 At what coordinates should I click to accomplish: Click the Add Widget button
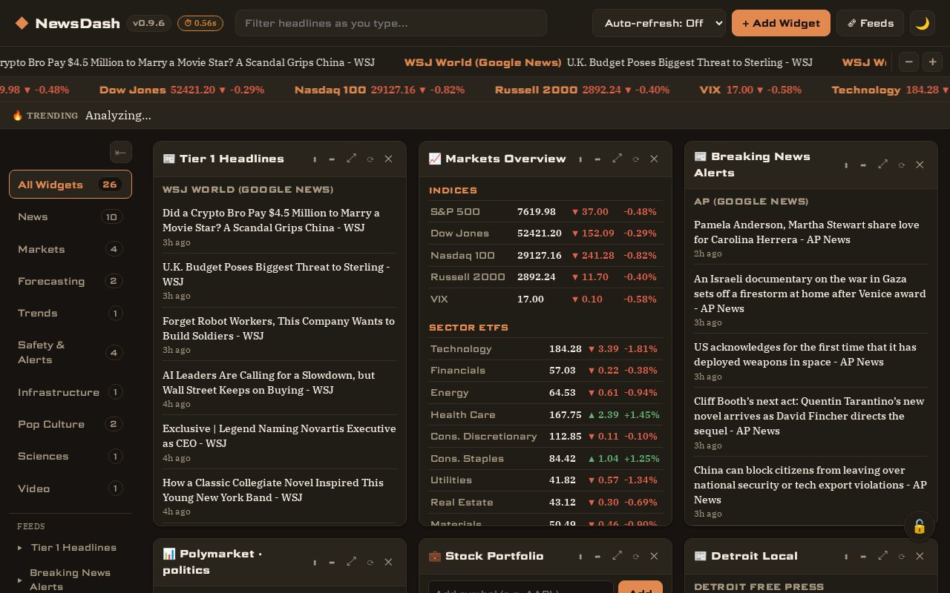[x=781, y=23]
